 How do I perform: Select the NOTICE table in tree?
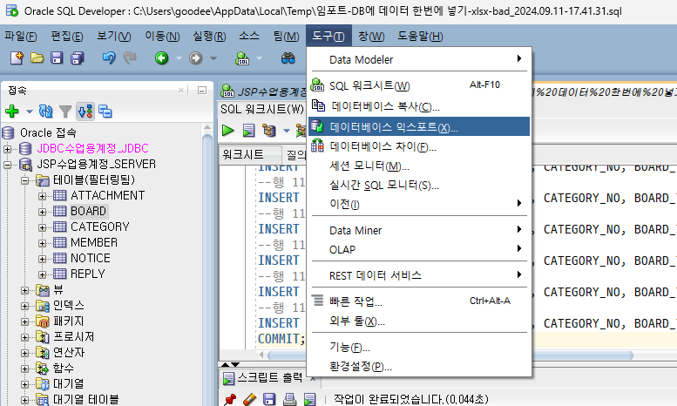[x=91, y=258]
